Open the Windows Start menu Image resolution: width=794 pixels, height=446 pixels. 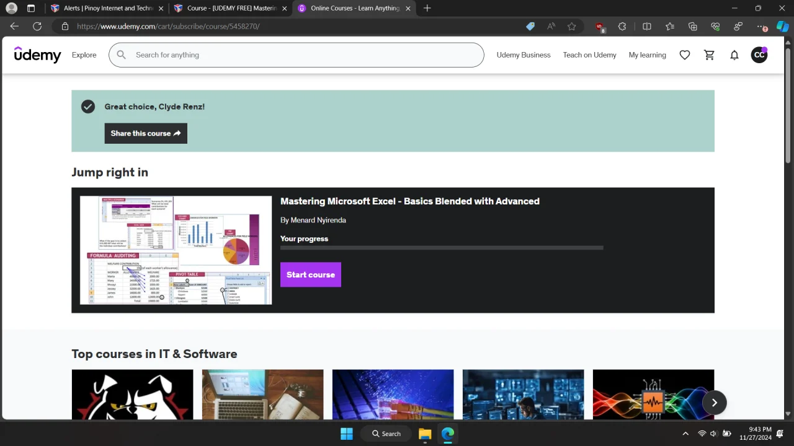tap(347, 434)
